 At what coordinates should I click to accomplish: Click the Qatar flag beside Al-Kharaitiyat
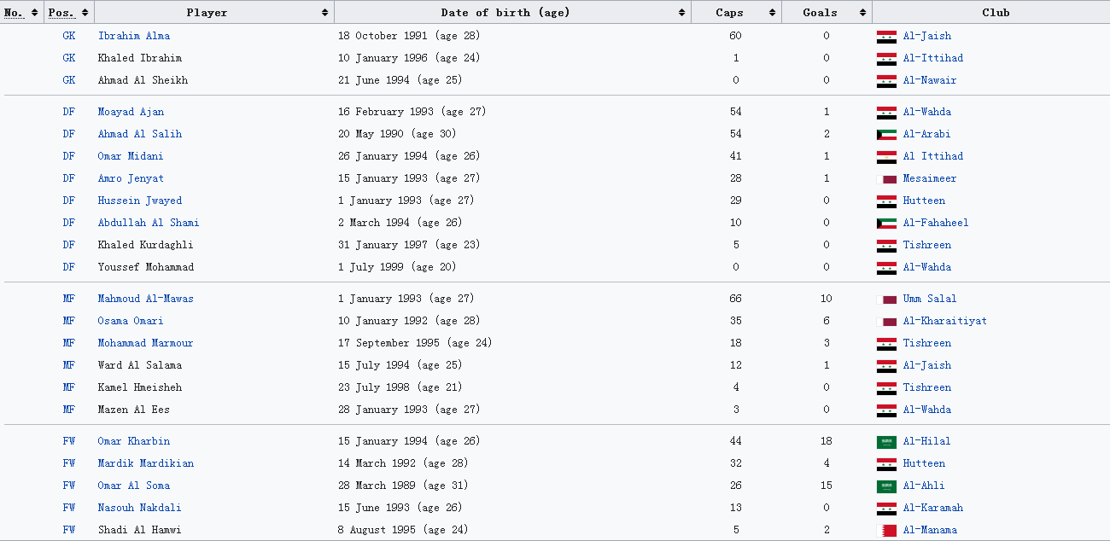point(886,322)
